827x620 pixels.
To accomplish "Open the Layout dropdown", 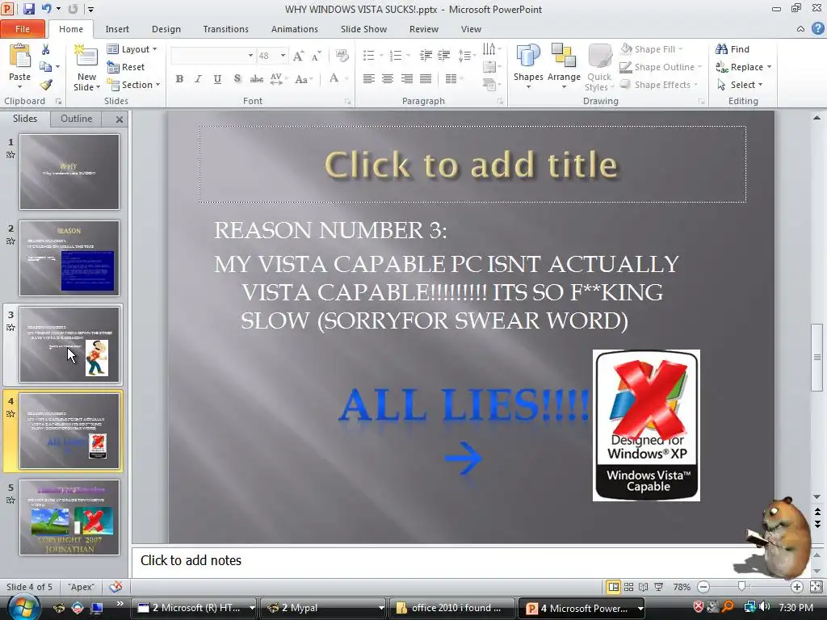I will [132, 49].
